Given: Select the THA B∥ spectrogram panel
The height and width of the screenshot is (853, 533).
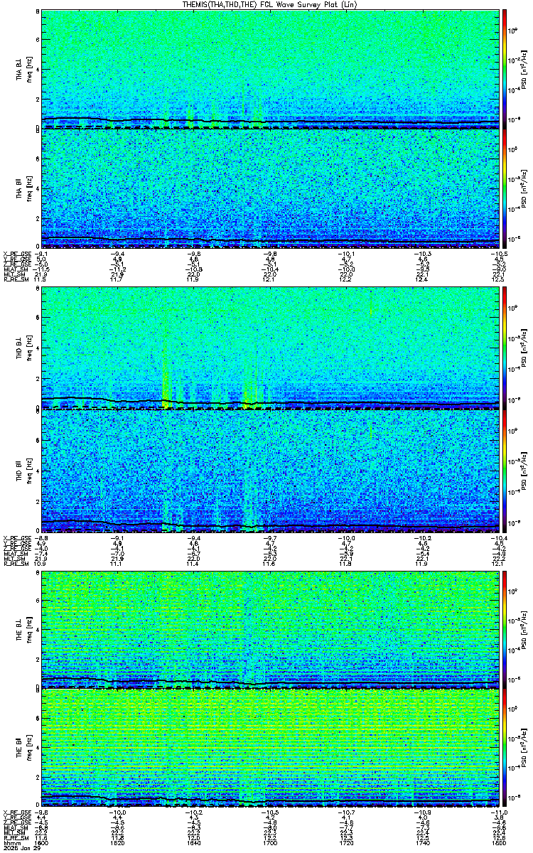Looking at the screenshot, I should [271, 188].
